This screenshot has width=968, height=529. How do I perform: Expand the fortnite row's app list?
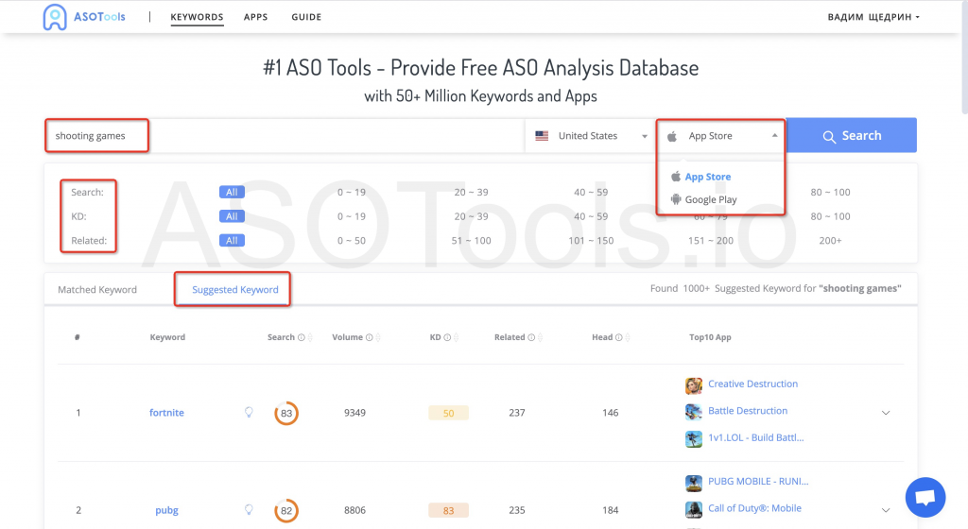click(x=886, y=413)
